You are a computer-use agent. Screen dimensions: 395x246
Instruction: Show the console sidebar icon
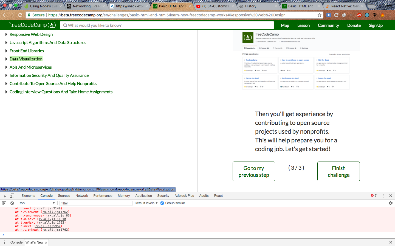pyautogui.click(x=4, y=203)
